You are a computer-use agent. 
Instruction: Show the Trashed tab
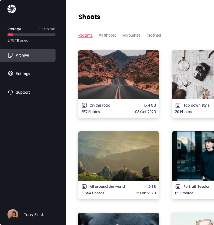pyautogui.click(x=154, y=35)
